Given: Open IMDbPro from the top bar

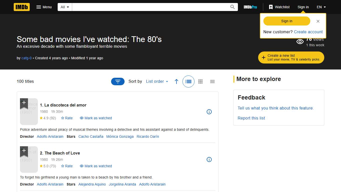Looking at the screenshot, I should 250,7.
